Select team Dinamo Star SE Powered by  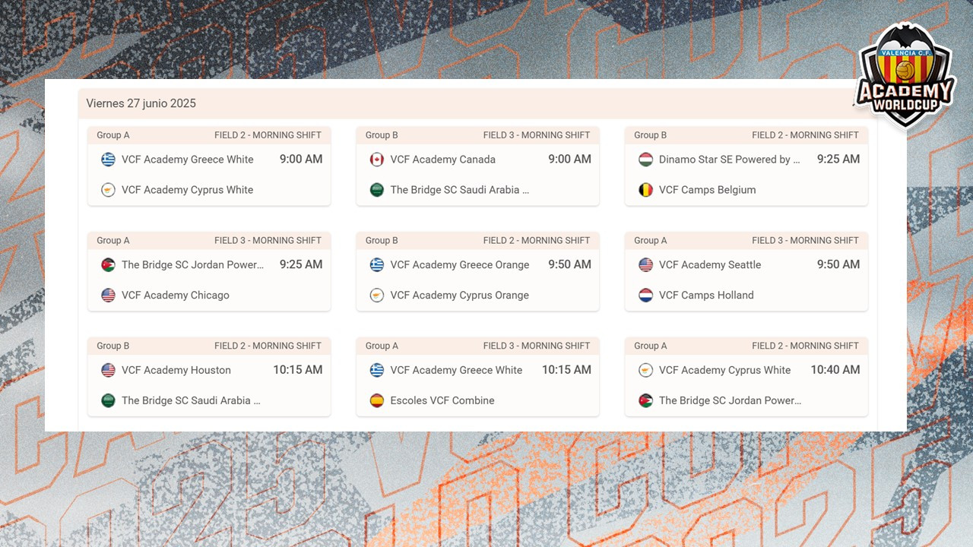[730, 160]
